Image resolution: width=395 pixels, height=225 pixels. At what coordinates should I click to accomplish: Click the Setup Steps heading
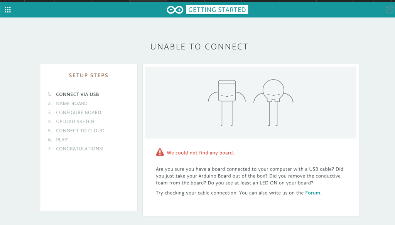pos(89,75)
